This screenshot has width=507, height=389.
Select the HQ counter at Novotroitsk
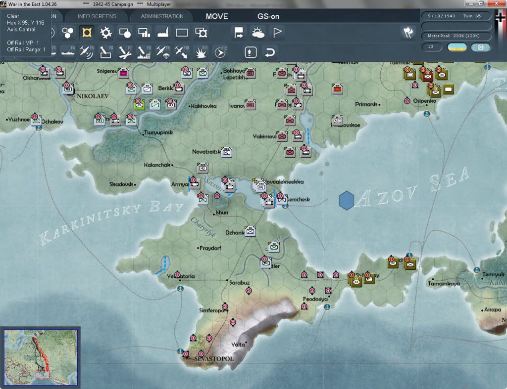click(226, 152)
